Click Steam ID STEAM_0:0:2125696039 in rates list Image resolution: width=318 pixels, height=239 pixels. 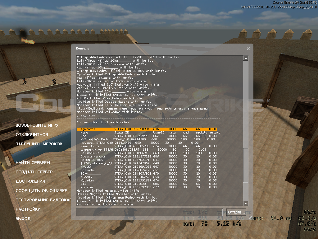pyautogui.click(x=133, y=167)
